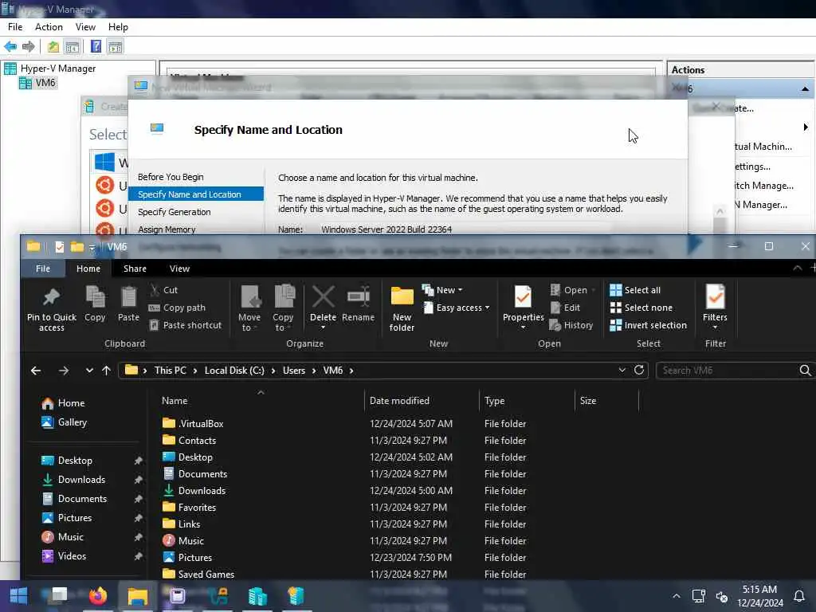Click the Back arrow in Hyper-V Manager toolbar
The image size is (816, 612).
pos(10,46)
